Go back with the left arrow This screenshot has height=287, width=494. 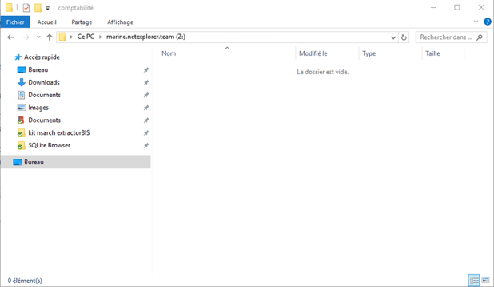click(10, 37)
